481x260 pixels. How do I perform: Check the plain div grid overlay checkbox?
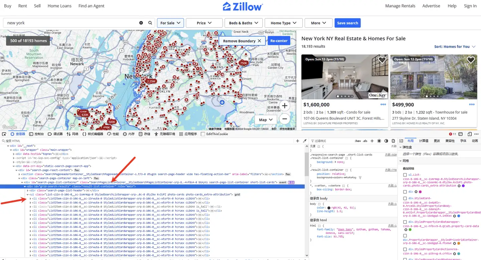pyautogui.click(x=405, y=192)
